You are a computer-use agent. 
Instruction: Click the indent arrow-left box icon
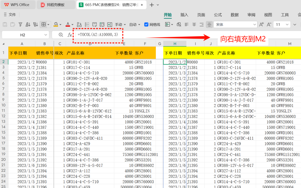click(x=110, y=25)
